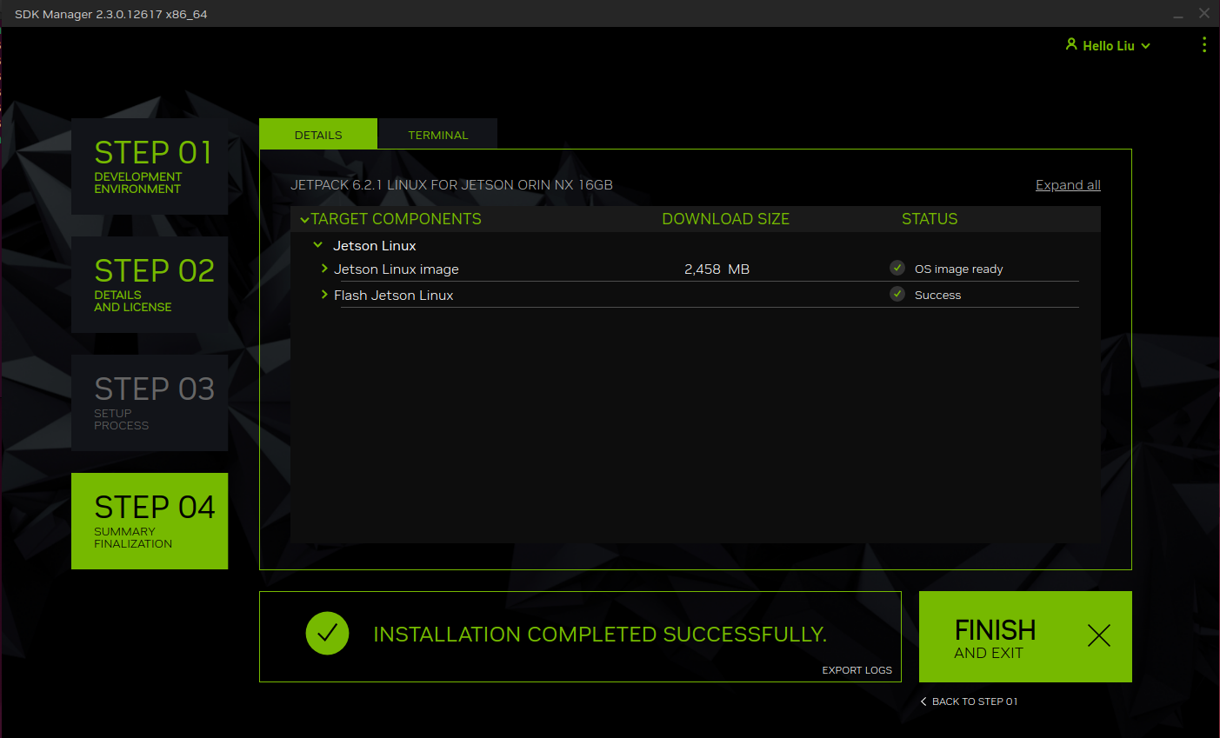
Task: Click the installation completed checkmark icon
Action: (x=327, y=634)
